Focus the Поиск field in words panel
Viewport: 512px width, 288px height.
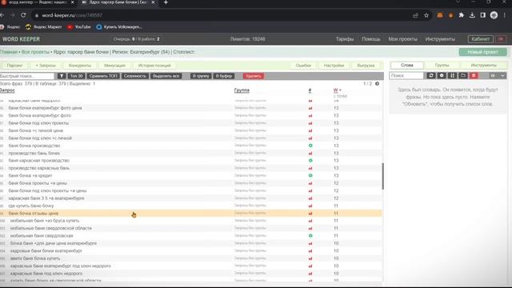point(406,75)
